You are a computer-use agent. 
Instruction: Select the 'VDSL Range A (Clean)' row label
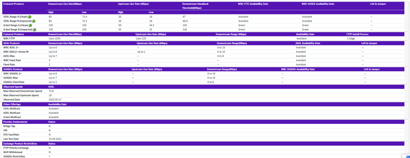point(15,17)
